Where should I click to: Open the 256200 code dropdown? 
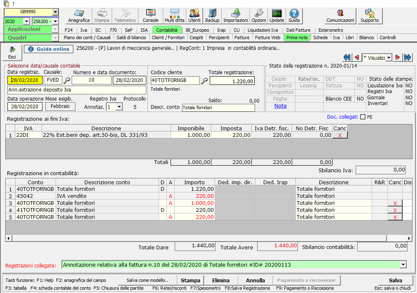tap(55, 21)
